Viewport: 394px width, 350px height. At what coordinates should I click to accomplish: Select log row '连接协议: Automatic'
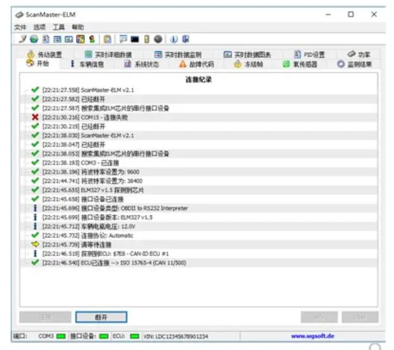(x=199, y=236)
